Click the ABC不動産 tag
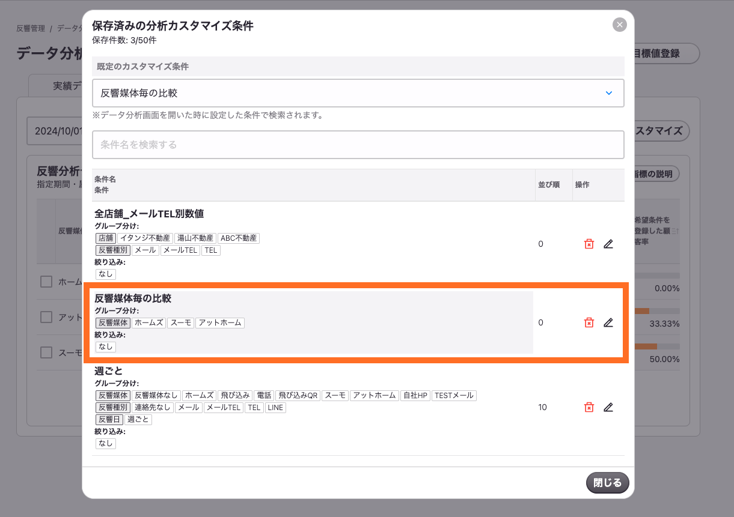The height and width of the screenshot is (517, 734). (238, 238)
